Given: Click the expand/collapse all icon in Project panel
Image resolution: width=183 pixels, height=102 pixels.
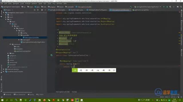Looking at the screenshot, I should point(38,10).
